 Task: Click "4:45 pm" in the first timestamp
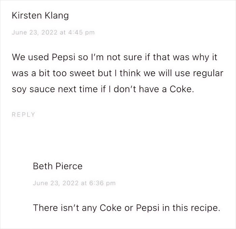(x=82, y=32)
